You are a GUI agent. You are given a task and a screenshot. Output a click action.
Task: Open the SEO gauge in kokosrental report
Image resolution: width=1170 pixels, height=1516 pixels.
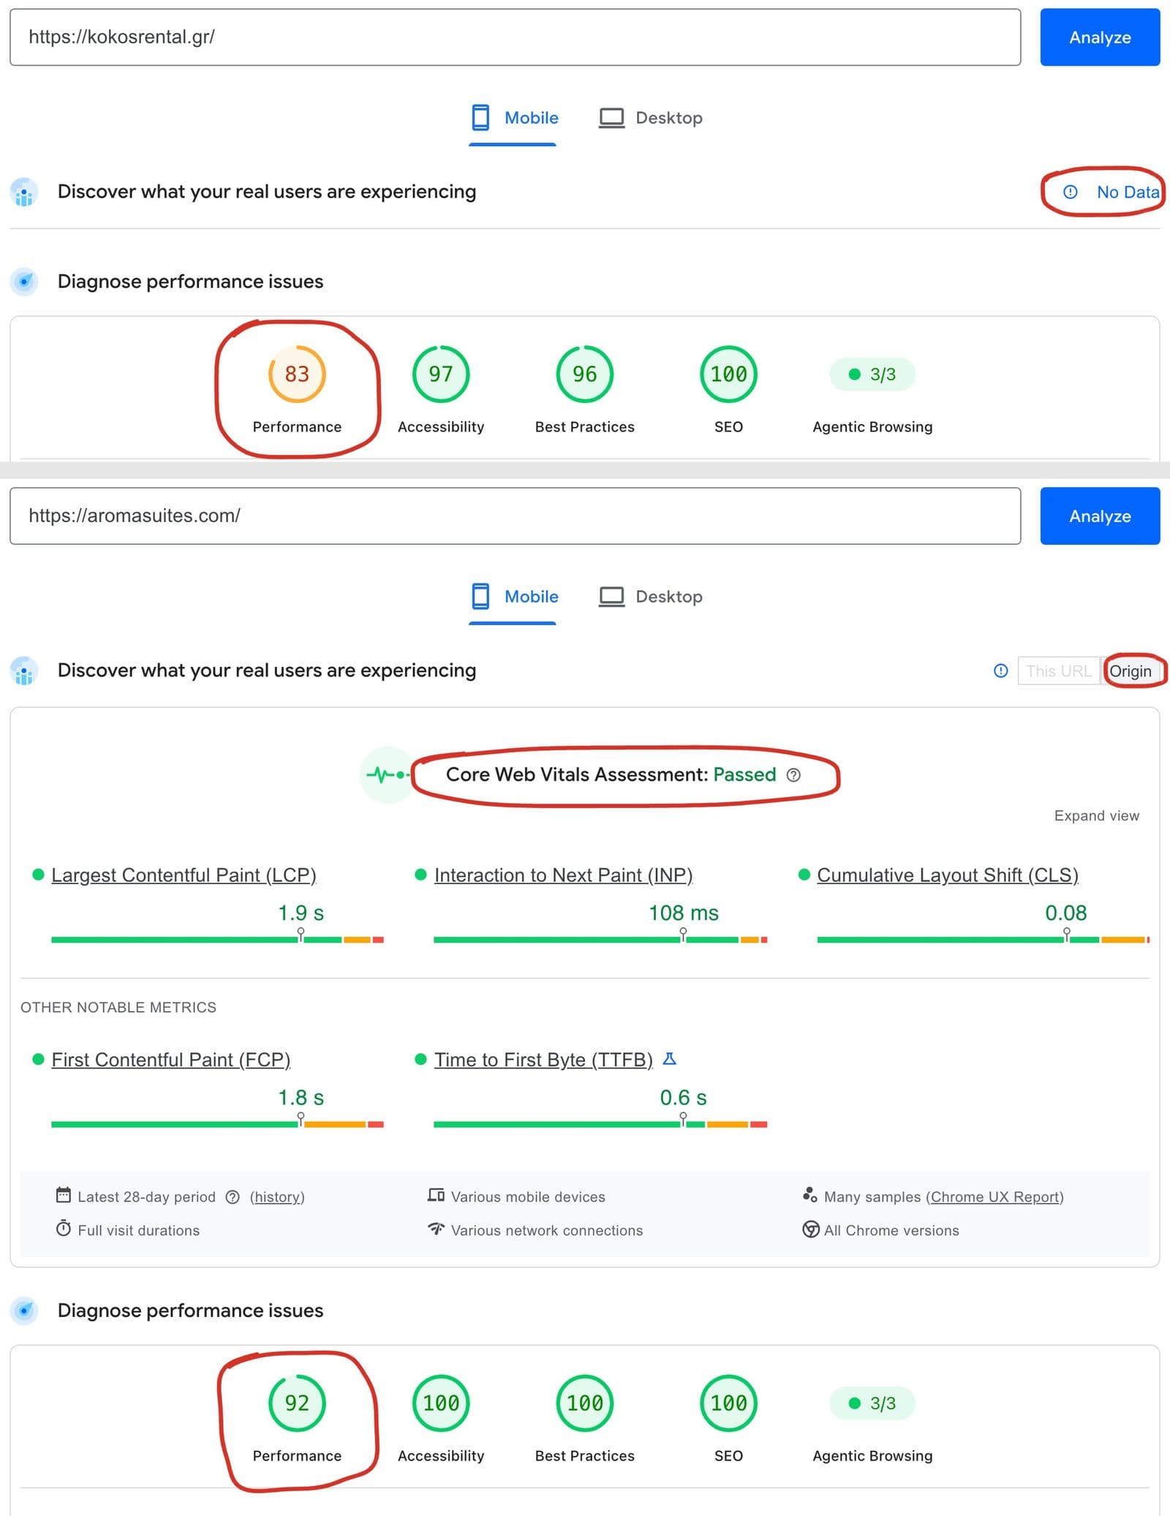point(728,374)
